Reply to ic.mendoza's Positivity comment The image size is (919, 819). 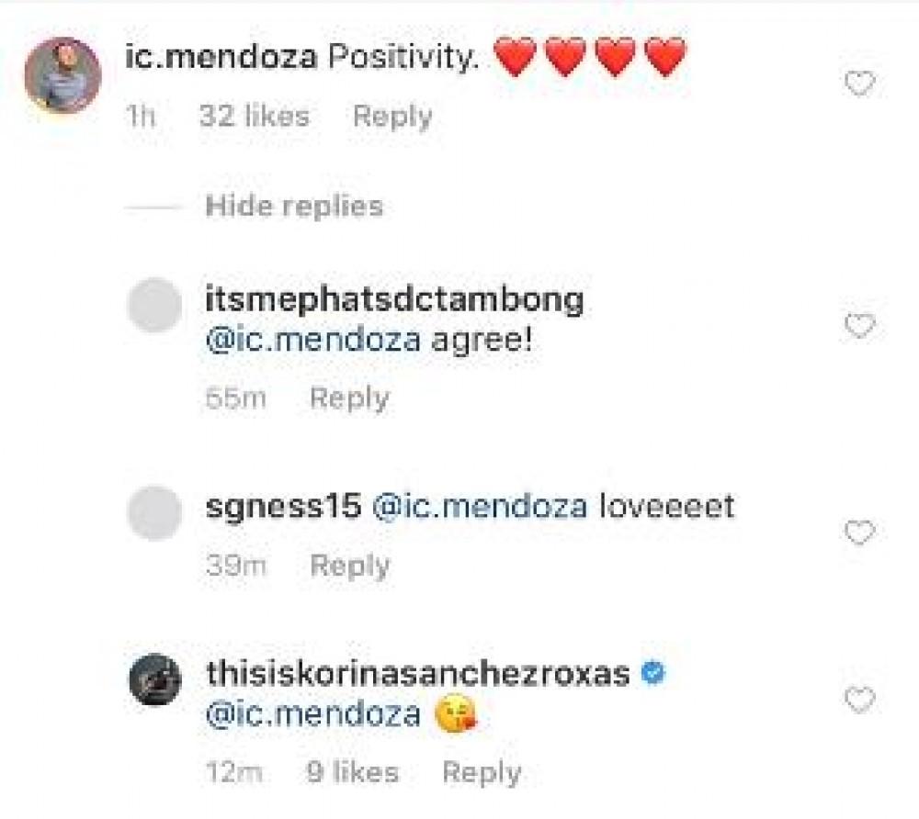click(392, 117)
